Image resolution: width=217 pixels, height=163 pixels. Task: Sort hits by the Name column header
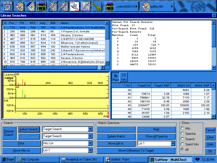[x=82, y=23]
